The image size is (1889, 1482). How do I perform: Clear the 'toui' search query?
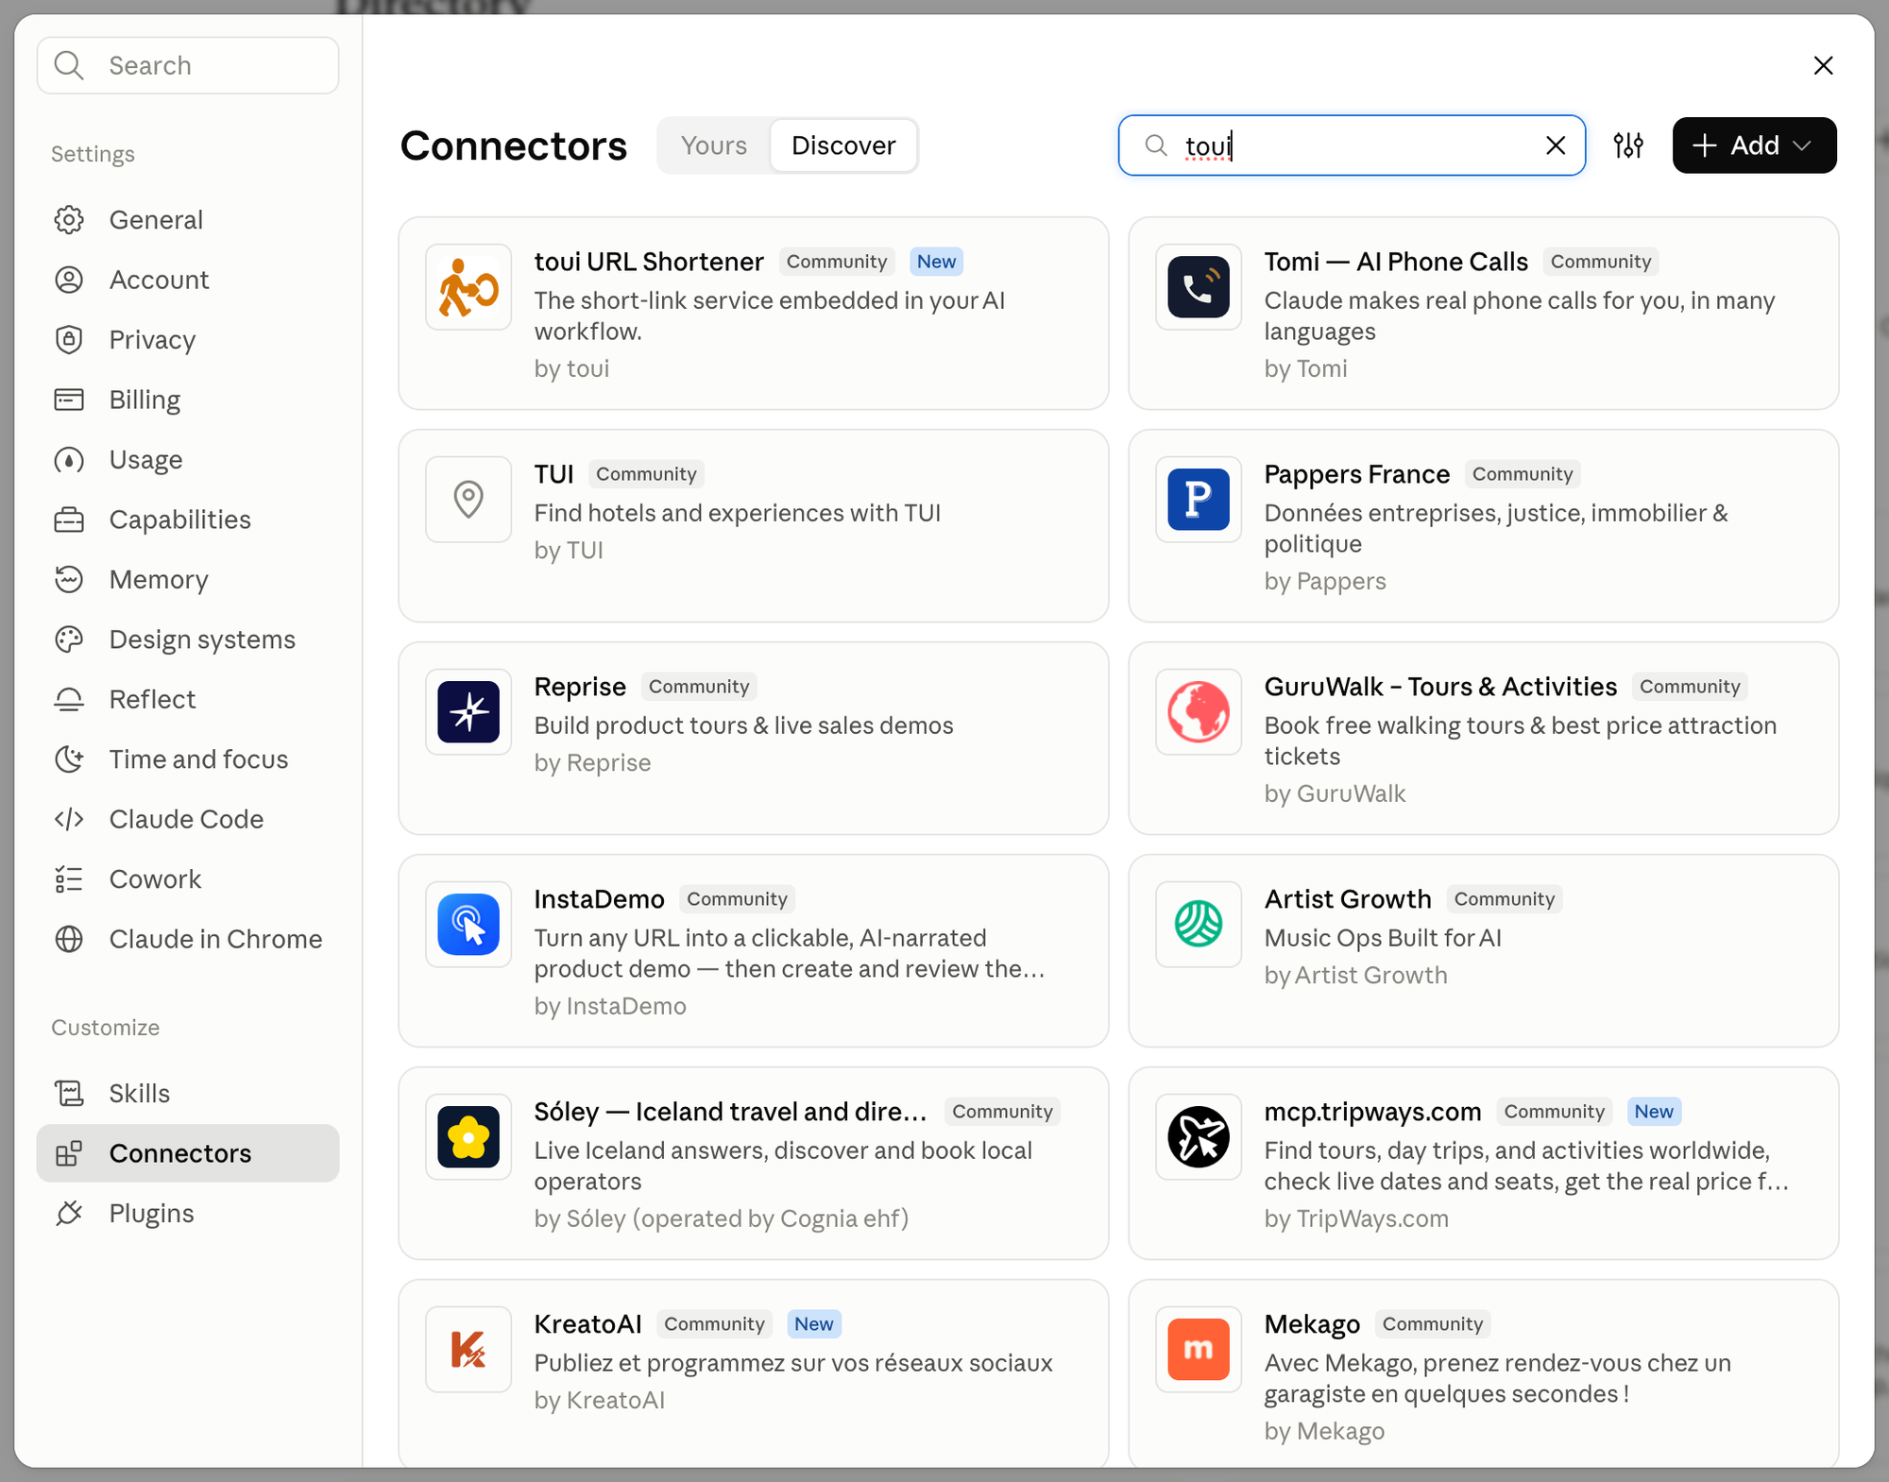pos(1556,145)
